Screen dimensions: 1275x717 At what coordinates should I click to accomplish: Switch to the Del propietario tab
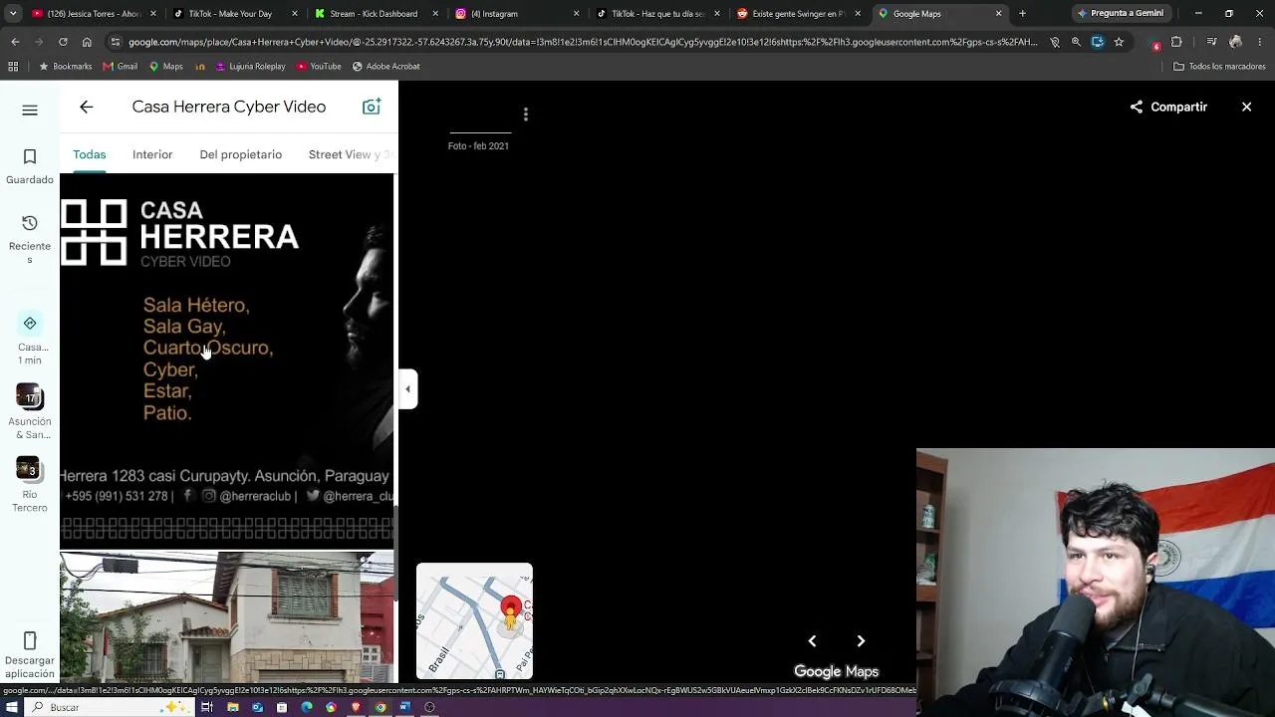(x=241, y=154)
